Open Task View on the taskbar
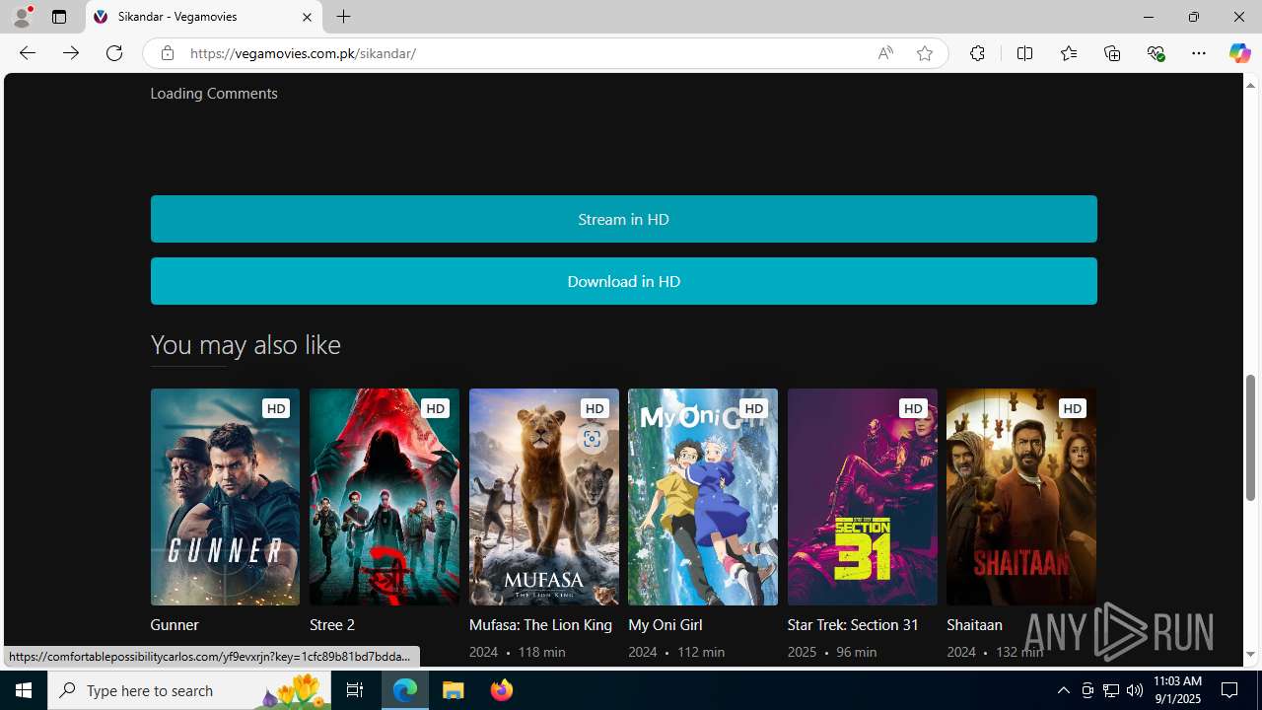Image resolution: width=1262 pixels, height=710 pixels. coord(355,690)
